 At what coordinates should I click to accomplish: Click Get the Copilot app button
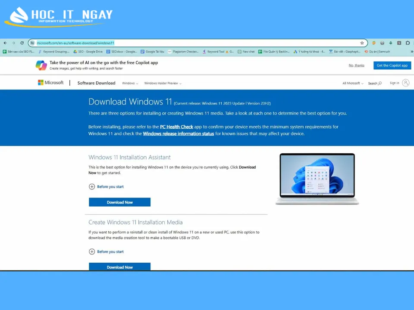click(392, 65)
